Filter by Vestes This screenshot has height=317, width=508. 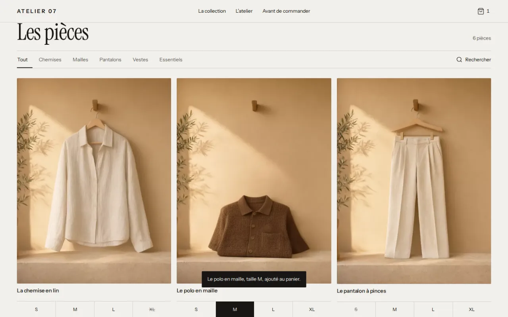140,59
